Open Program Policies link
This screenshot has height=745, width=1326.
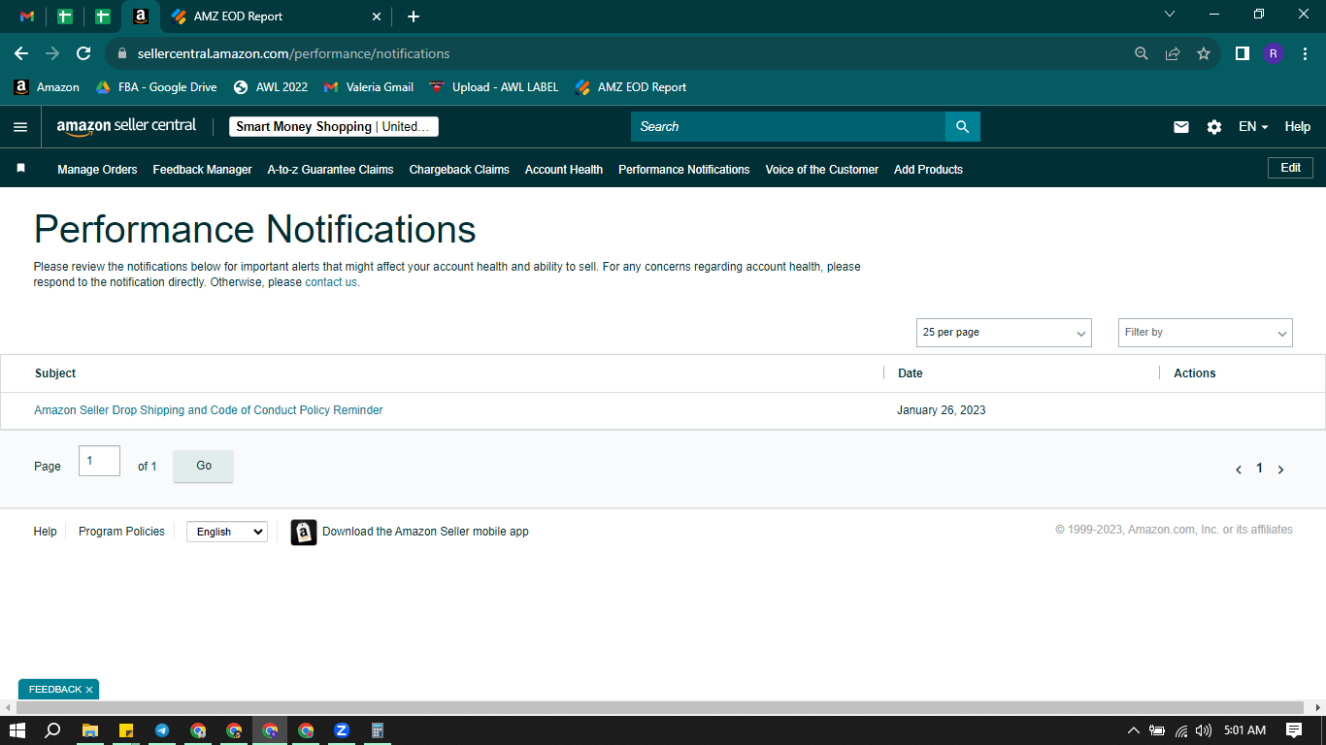coord(121,532)
